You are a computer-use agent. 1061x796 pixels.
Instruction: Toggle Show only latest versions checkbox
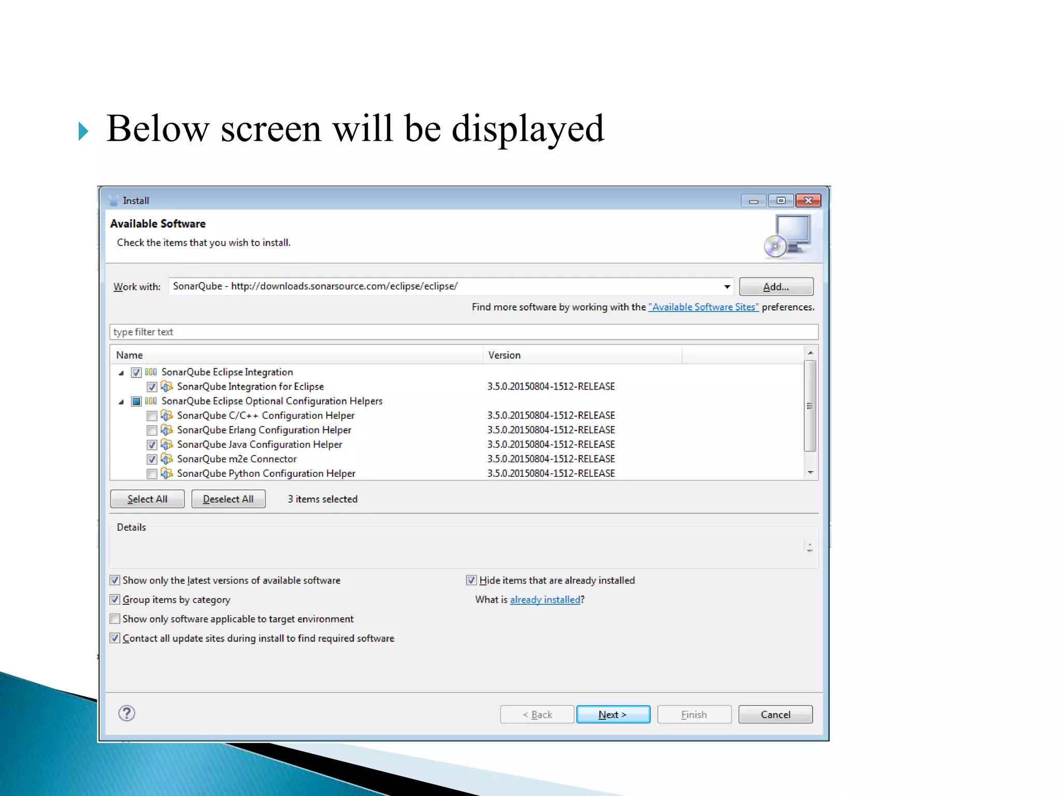115,580
